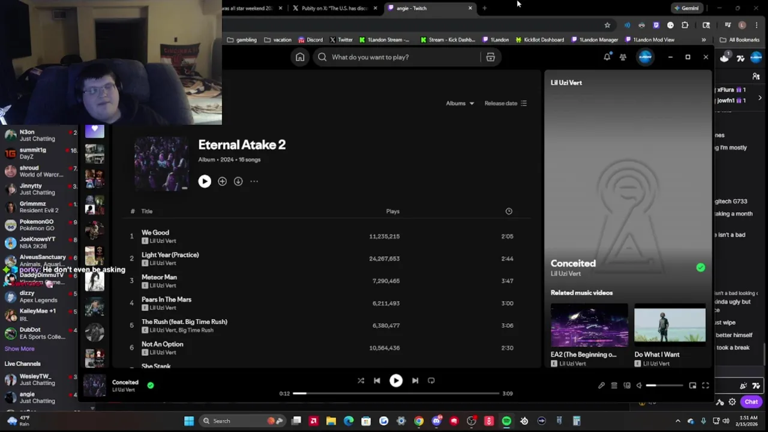Toggle repeat in the Spotify player
The image size is (768, 432).
point(431,380)
